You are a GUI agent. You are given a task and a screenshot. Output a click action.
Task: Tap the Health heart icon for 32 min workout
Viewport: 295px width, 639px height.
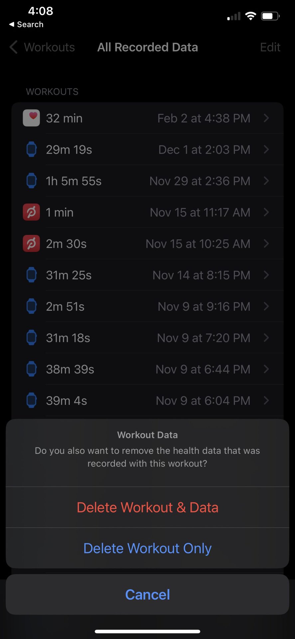[31, 118]
